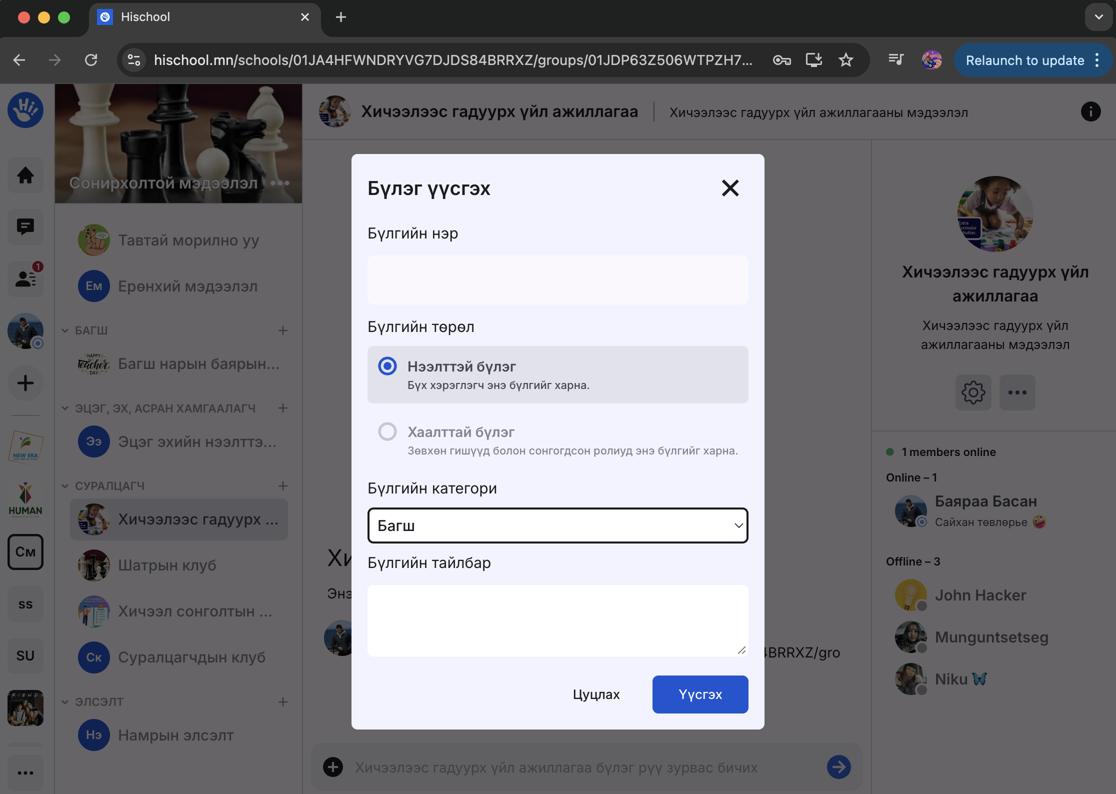The image size is (1116, 794).
Task: Collapse the ЭЛСЭЛТ category section
Action: 65,702
